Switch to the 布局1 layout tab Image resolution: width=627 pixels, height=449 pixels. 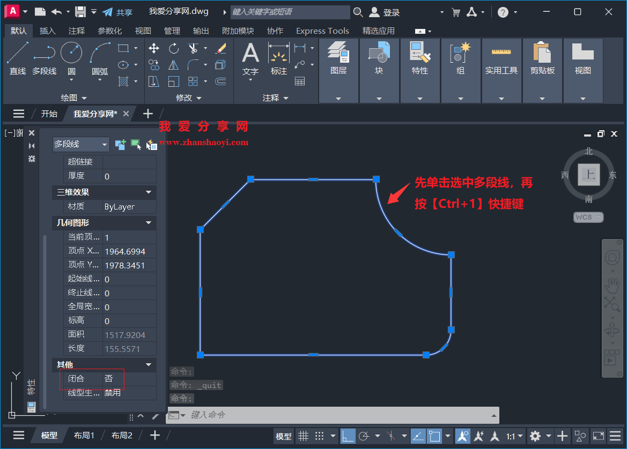(x=84, y=436)
